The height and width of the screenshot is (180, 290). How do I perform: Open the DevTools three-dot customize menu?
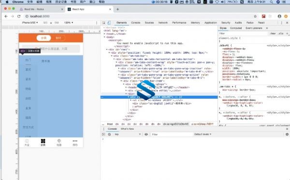click(281, 23)
